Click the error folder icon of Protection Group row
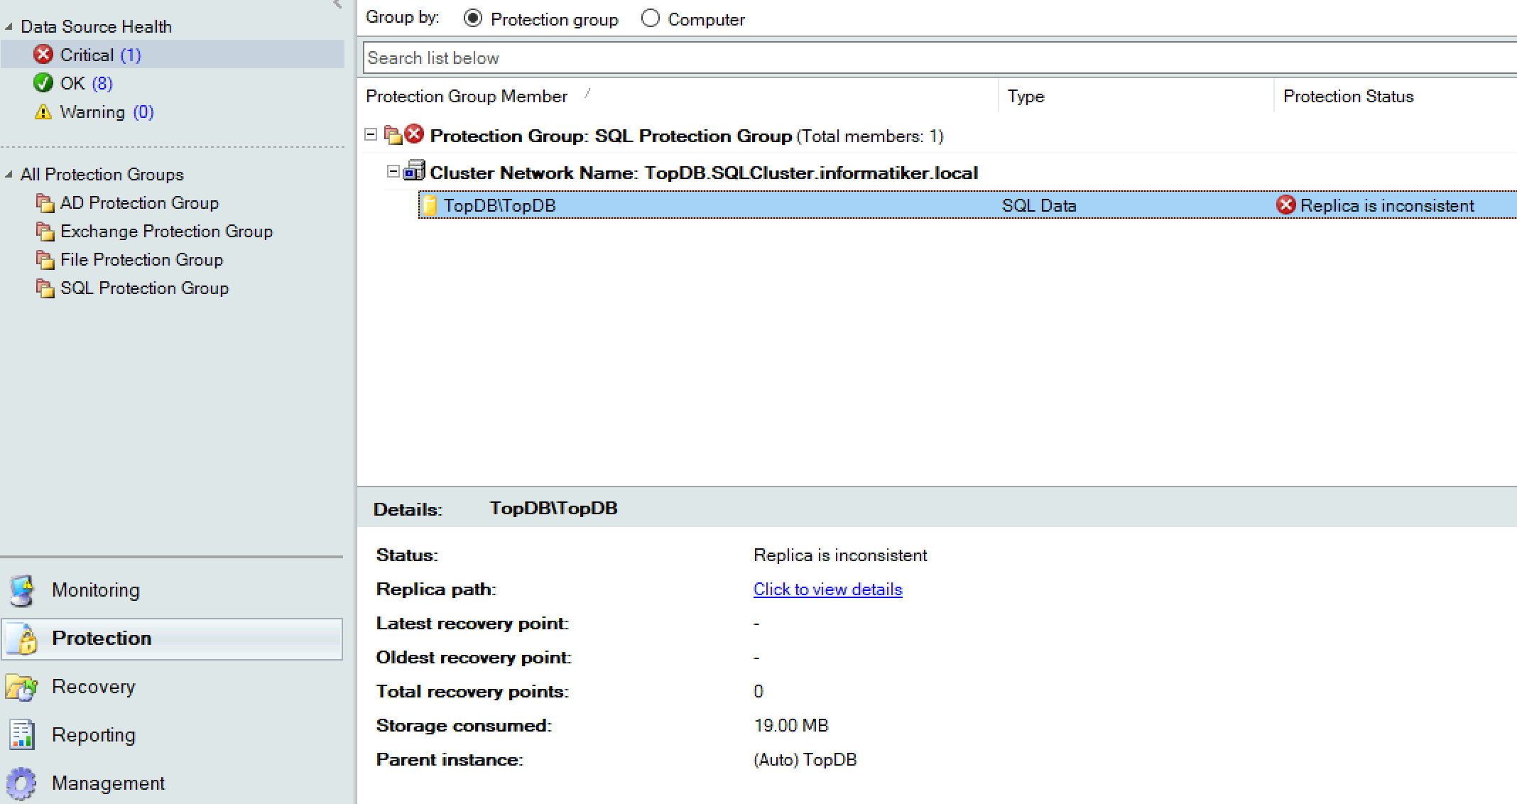Viewport: 1517px width, 804px height. (404, 134)
